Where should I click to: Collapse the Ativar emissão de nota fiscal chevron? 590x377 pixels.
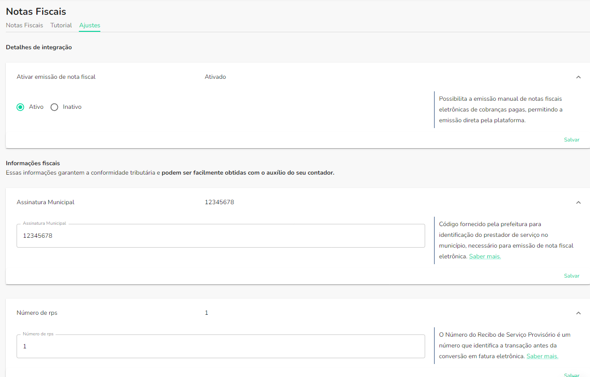coord(578,77)
